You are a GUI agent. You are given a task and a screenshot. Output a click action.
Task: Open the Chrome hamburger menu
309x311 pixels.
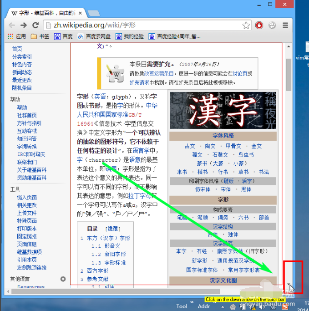(x=285, y=25)
